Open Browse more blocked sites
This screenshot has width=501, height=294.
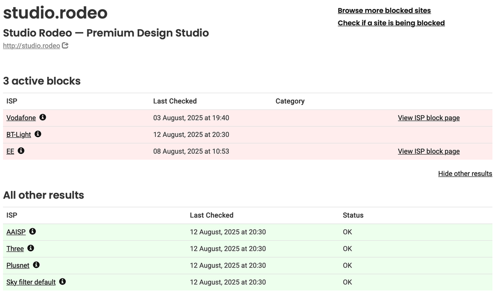pos(384,11)
